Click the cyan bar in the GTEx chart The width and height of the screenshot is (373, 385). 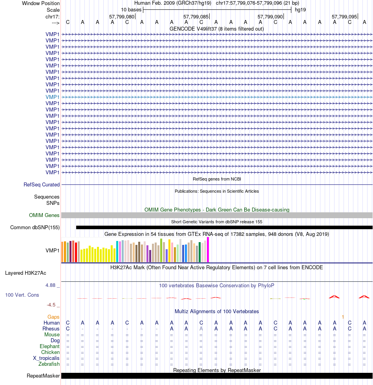click(x=117, y=252)
